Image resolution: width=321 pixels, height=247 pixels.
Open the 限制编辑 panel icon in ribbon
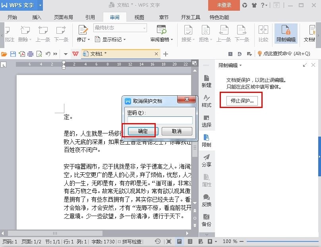[x=286, y=34]
